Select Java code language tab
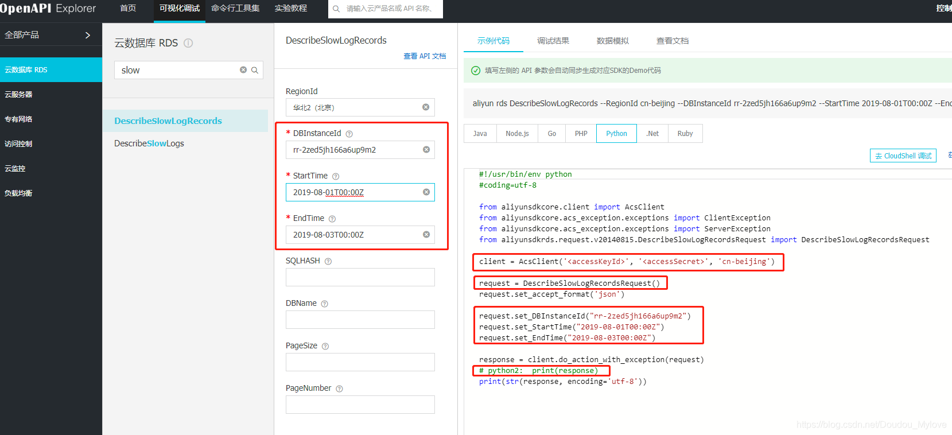The image size is (952, 435). [480, 133]
